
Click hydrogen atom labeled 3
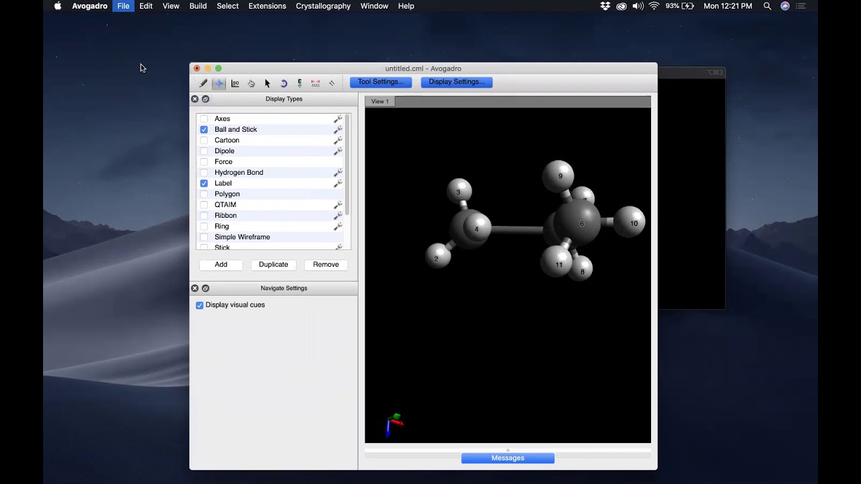(x=459, y=191)
